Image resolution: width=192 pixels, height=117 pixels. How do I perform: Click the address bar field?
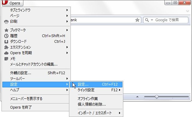coord(106,20)
